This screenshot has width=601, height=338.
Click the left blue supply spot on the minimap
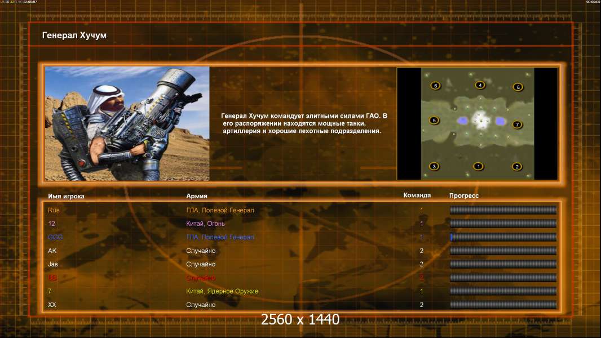(x=463, y=121)
